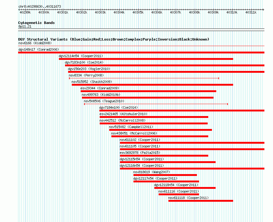Click the dgv12116n54 (Cooper2011) label
The image size is (273, 222).
pos(142,166)
